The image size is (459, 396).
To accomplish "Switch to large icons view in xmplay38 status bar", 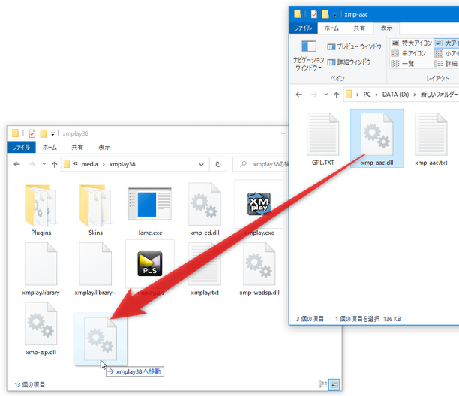I will click(x=334, y=384).
